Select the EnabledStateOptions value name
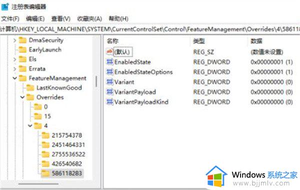The image size is (300, 190). point(143,72)
